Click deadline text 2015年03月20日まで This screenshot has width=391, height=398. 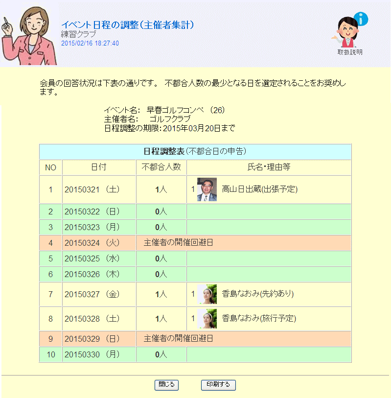point(199,128)
